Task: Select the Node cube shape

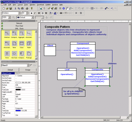Action: (29, 43)
